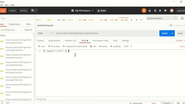The height and width of the screenshot is (104, 185).
Task: Add a new request tab with the plus icon
Action: pos(136,20)
